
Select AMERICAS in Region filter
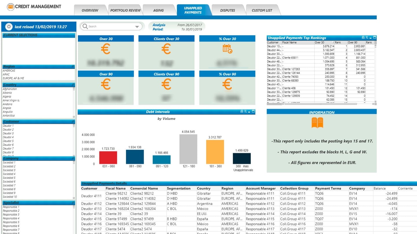pyautogui.click(x=9, y=70)
